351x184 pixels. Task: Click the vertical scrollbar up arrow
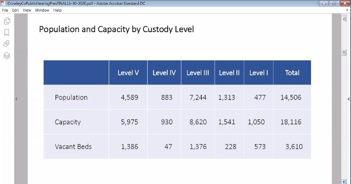pyautogui.click(x=344, y=19)
